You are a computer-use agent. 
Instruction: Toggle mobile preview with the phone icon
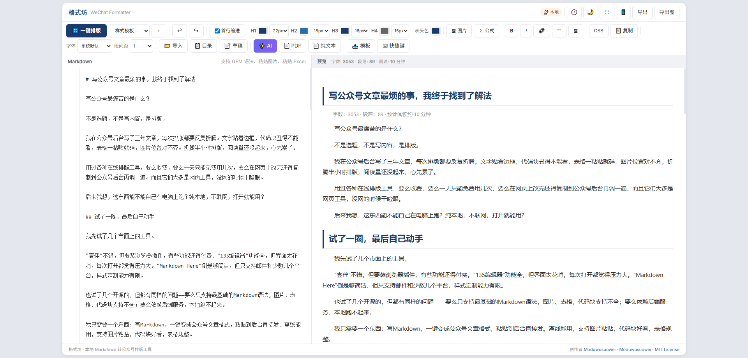[623, 12]
